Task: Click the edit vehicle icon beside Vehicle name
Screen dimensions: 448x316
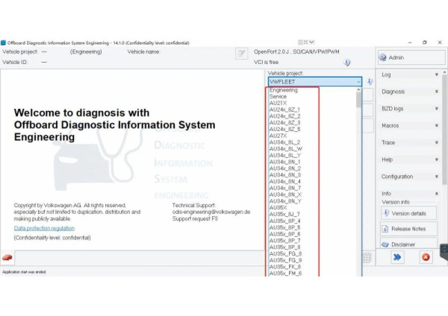Action: coord(241,53)
